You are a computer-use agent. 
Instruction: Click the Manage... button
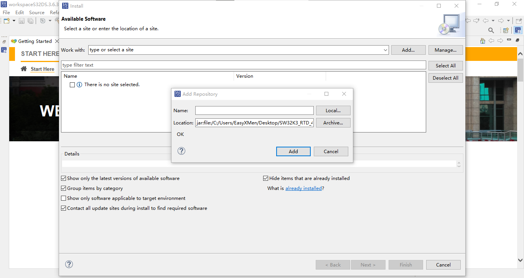445,50
